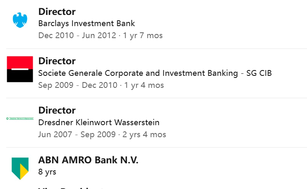Viewport: 307px width, 189px height.
Task: Click the divider line below the Barclays entry
Action: 157,48
